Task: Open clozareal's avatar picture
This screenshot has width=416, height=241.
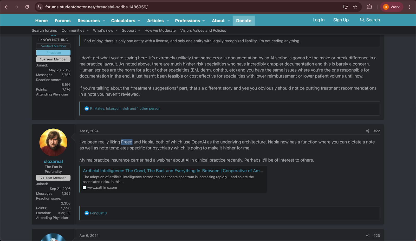Action: click(53, 142)
